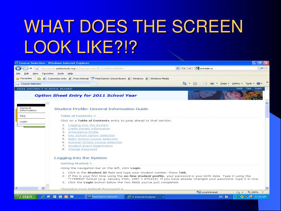
Task: Open the Safety dropdown menu
Action: pos(237,84)
